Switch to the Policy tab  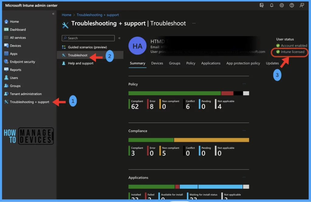click(191, 63)
